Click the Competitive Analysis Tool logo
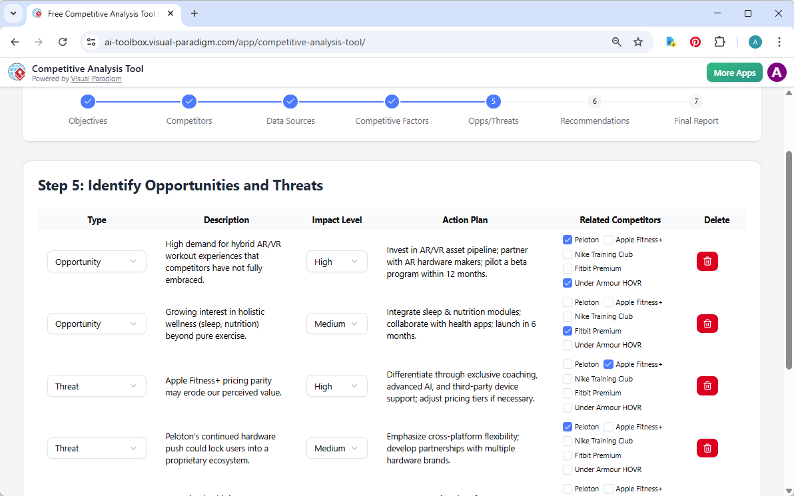Image resolution: width=794 pixels, height=496 pixels. 17,72
